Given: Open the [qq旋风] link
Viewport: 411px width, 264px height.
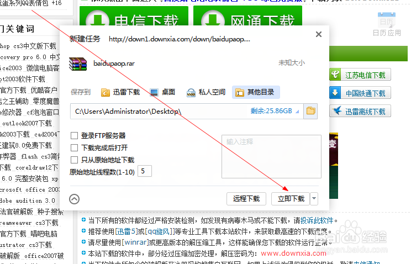Looking at the screenshot, I should click(x=160, y=231).
